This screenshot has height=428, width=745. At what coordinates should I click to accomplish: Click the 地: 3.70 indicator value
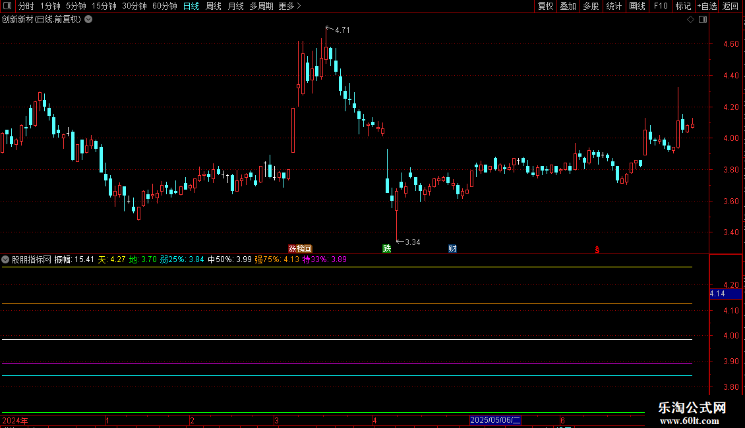tap(143, 259)
